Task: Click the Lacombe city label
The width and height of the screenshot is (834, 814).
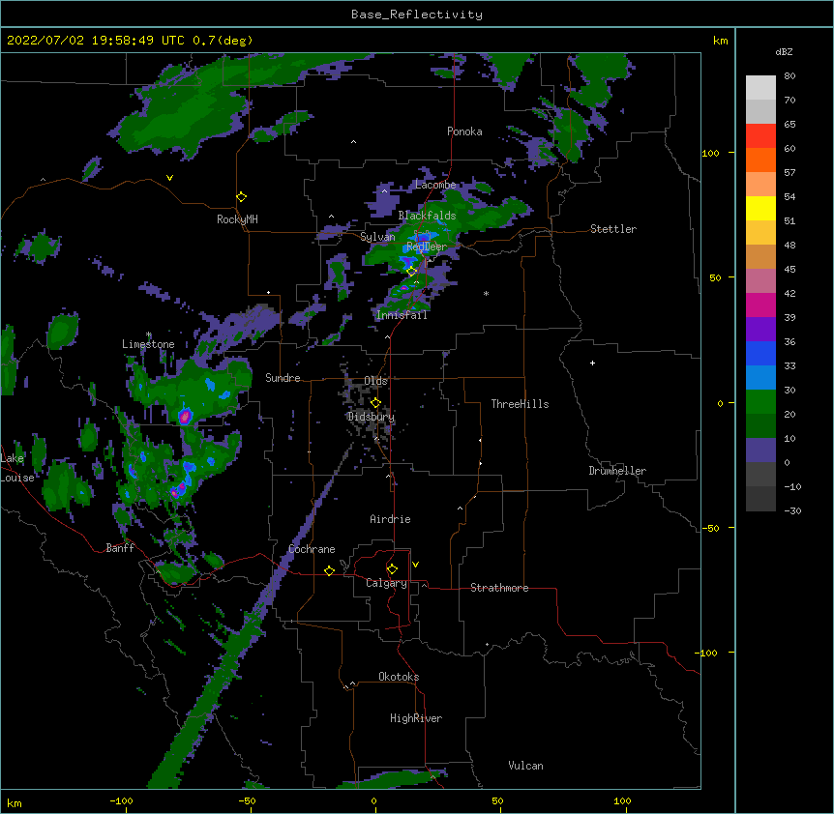Action: 435,185
